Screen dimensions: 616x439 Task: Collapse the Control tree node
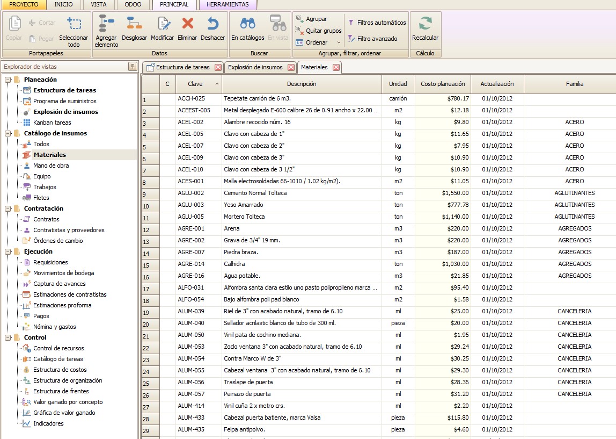coord(8,337)
